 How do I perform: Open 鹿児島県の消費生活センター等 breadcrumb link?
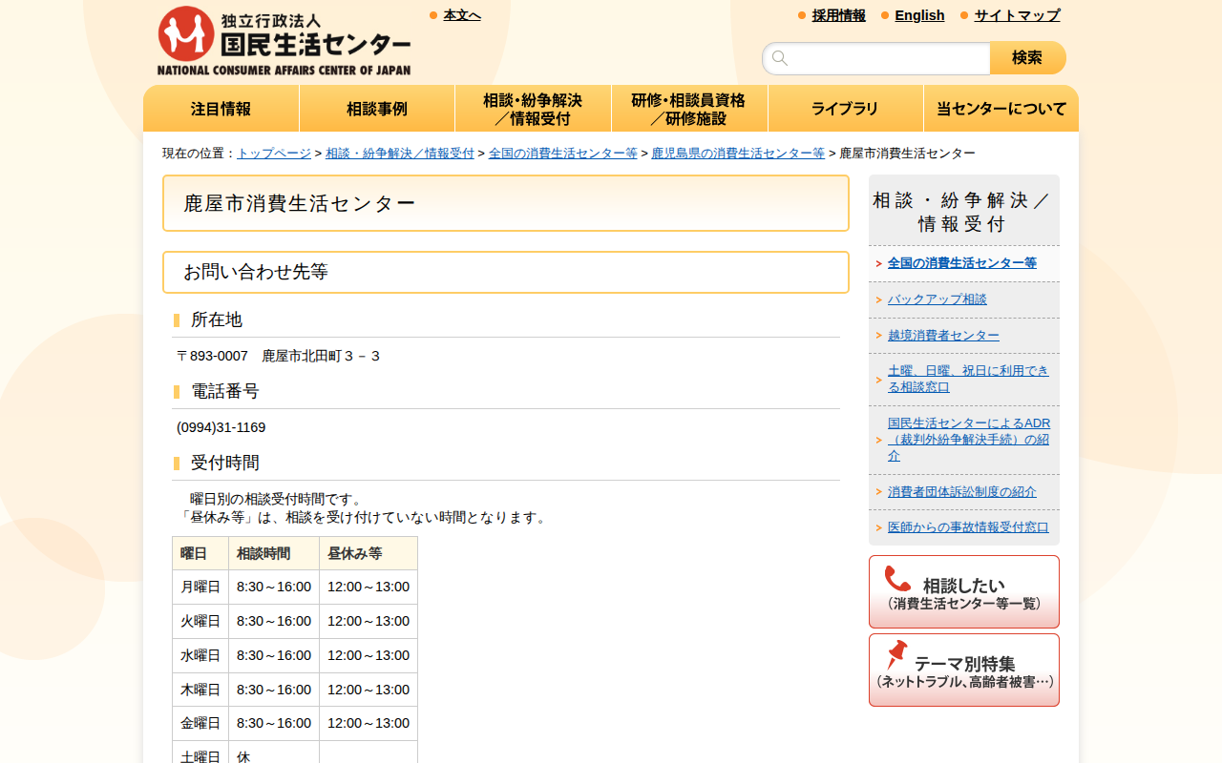[x=738, y=152]
